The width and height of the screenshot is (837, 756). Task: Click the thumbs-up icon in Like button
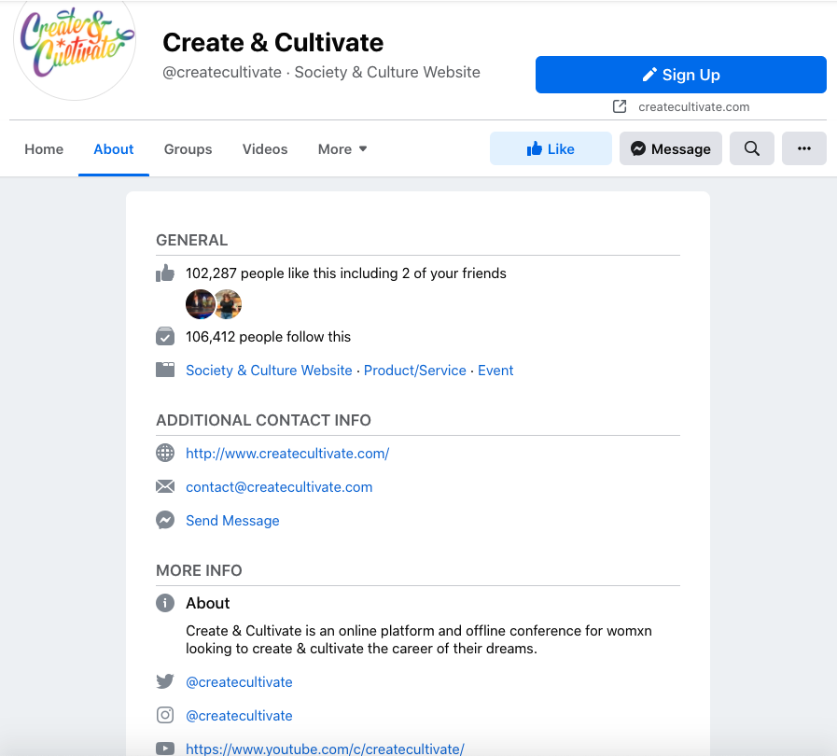click(534, 148)
